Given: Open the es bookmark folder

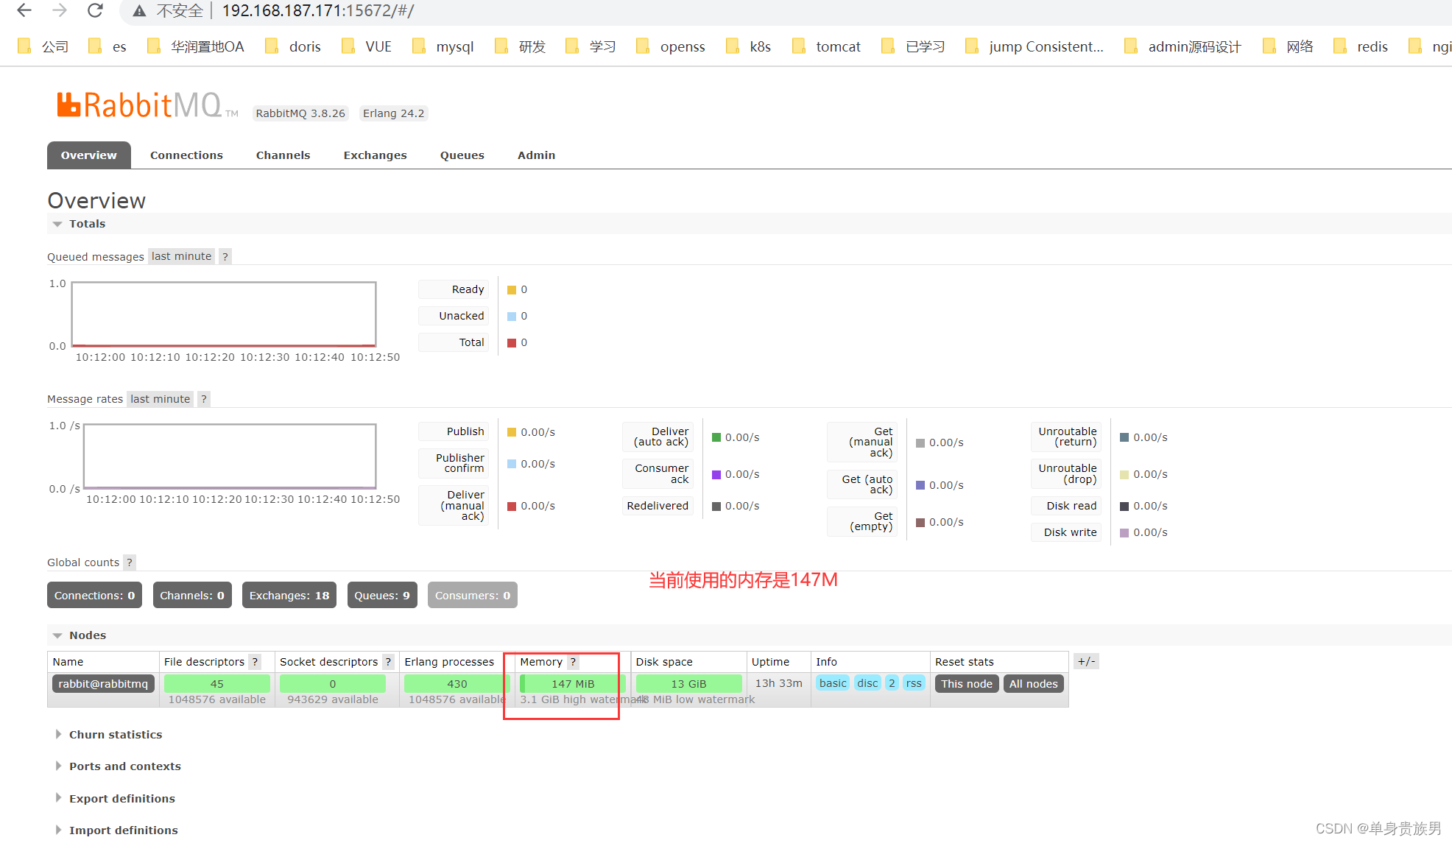Looking at the screenshot, I should click(108, 46).
